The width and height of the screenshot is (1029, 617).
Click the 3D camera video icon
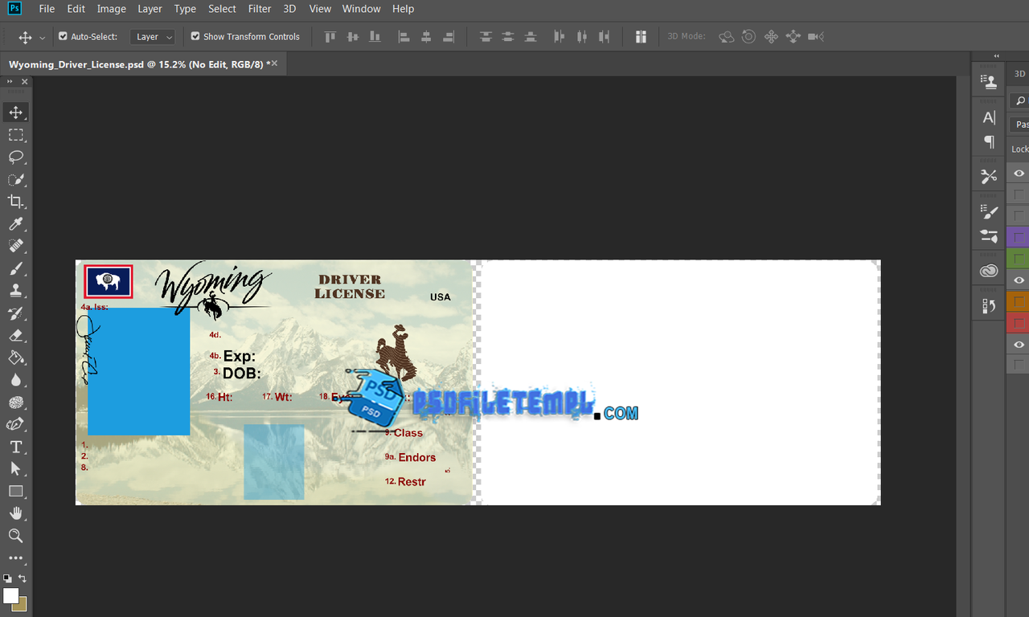[x=816, y=37]
